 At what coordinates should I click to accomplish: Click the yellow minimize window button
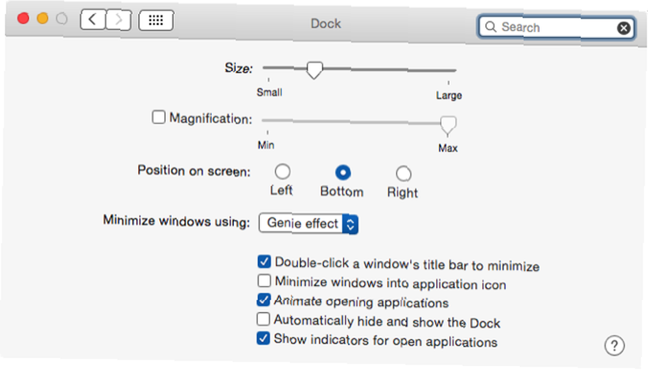[x=43, y=18]
